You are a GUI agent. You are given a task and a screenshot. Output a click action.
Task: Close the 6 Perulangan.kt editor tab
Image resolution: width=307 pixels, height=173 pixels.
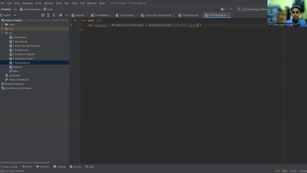[x=228, y=15]
